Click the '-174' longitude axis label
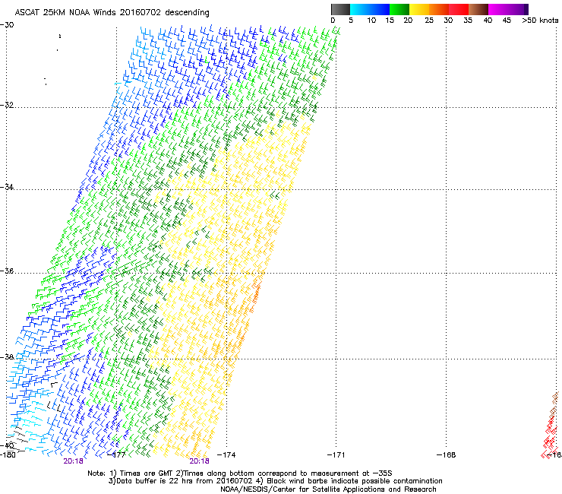This screenshot has width=562, height=494. pos(226,455)
